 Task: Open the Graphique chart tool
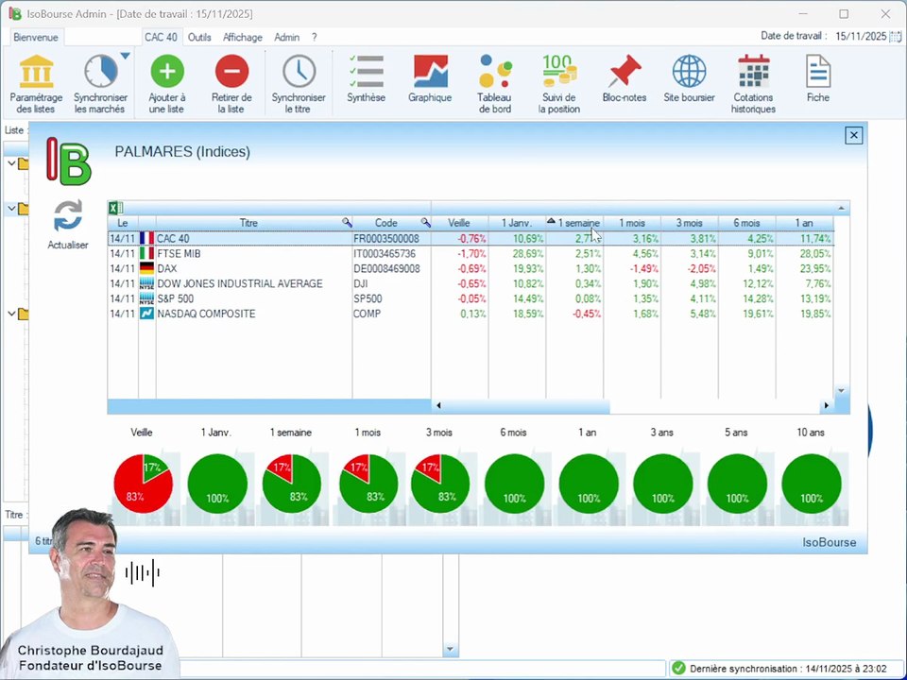point(430,79)
